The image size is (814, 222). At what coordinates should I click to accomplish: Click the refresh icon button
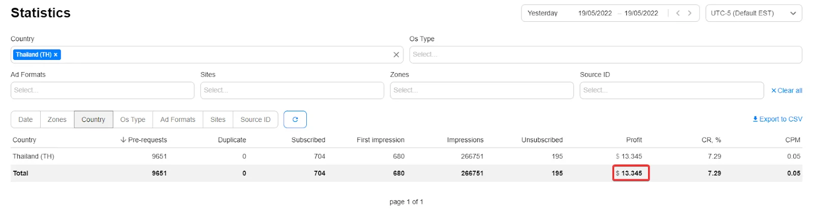[295, 119]
